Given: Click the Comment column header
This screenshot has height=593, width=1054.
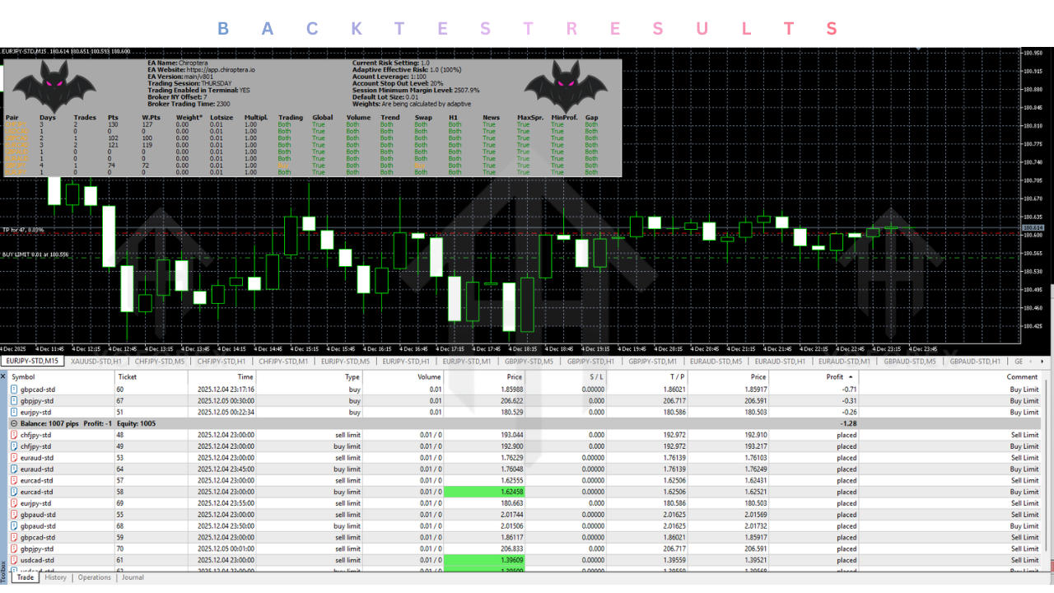Looking at the screenshot, I should pyautogui.click(x=1022, y=376).
